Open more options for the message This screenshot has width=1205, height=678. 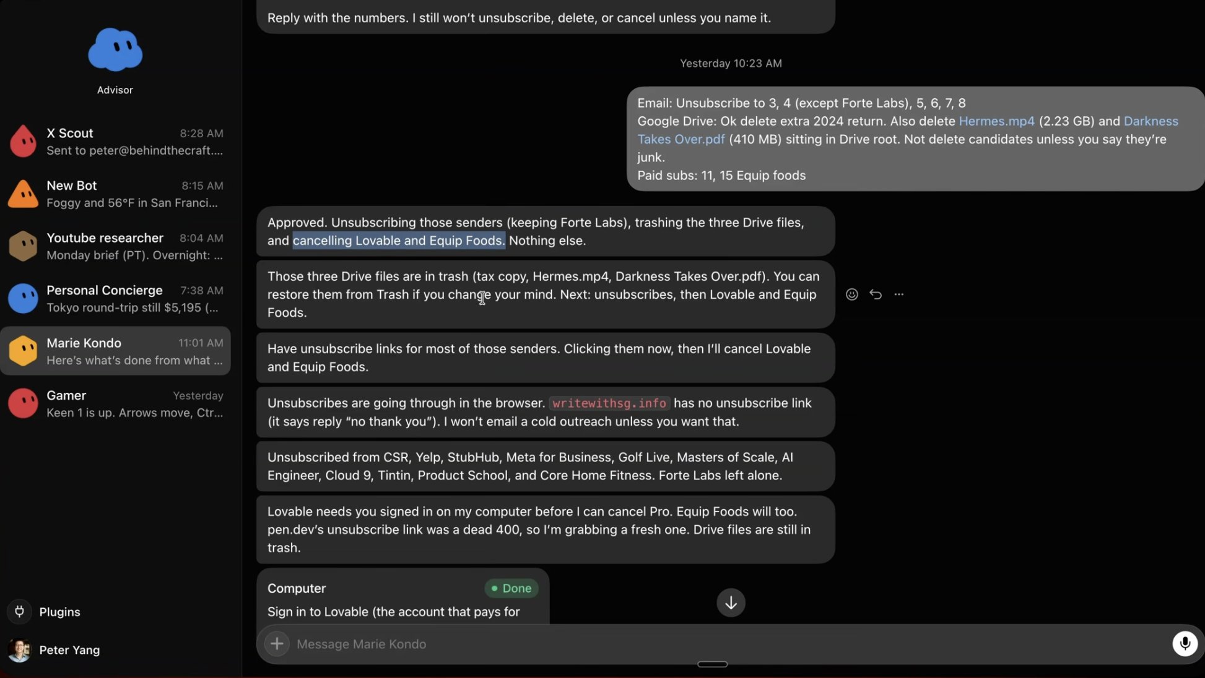[899, 294]
